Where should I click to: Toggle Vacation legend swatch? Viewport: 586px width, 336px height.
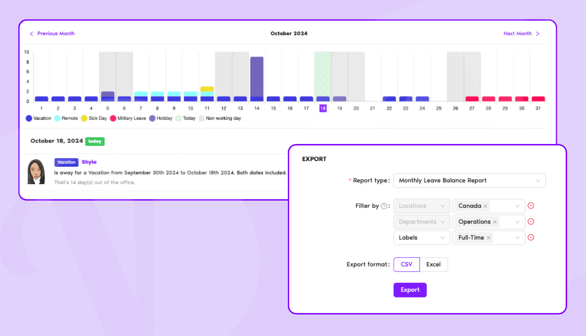tap(29, 118)
